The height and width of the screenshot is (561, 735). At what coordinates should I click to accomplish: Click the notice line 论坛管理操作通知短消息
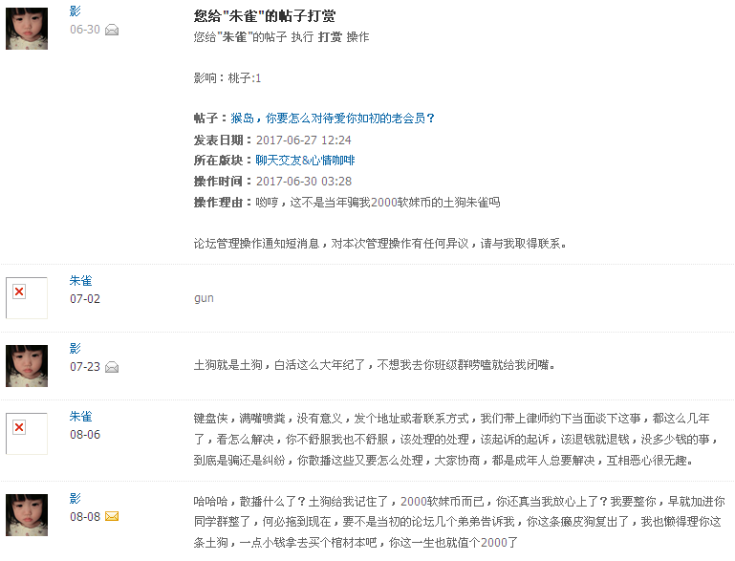point(380,244)
